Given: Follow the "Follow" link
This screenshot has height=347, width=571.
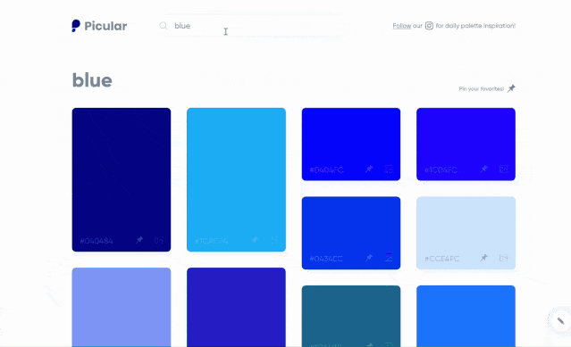Looking at the screenshot, I should point(402,26).
